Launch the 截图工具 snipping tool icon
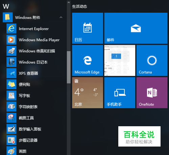This screenshot has width=169, height=155. click(11, 118)
